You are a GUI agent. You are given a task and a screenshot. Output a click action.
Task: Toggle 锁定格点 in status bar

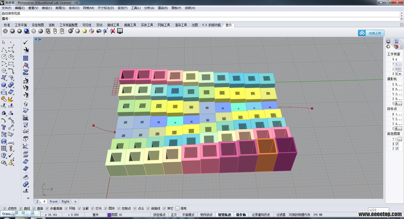point(159,215)
